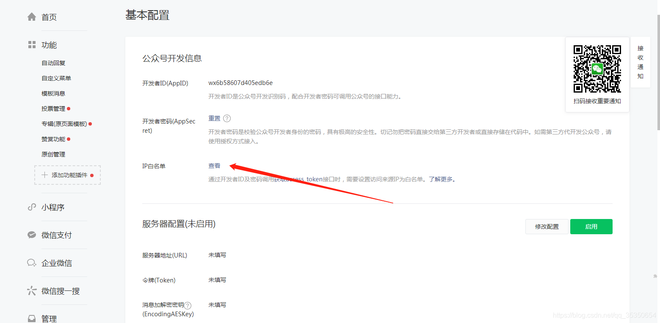Open 自动回复 menu item
The width and height of the screenshot is (660, 323).
point(53,63)
